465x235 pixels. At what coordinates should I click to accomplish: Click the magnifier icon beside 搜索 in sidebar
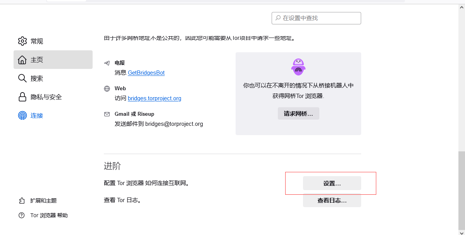(x=22, y=78)
